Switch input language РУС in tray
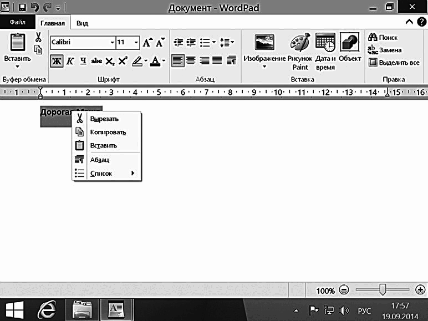The image size is (428, 321). [364, 311]
